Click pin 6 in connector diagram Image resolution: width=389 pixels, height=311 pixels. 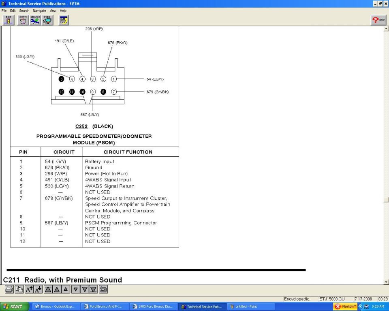click(61, 79)
